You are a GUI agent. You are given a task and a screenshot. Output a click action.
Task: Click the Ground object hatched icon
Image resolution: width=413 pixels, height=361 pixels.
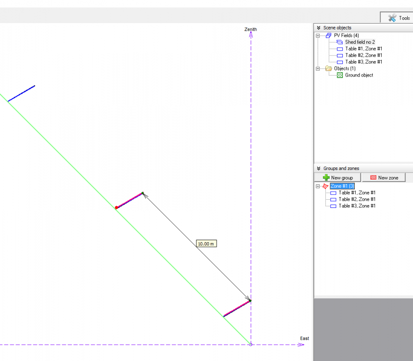(340, 76)
